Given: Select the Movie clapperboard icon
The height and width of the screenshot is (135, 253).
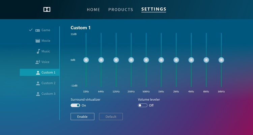Looking at the screenshot, I should pyautogui.click(x=38, y=41).
